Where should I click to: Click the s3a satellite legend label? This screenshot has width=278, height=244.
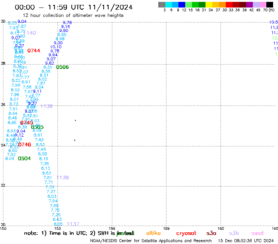pyautogui.click(x=211, y=233)
